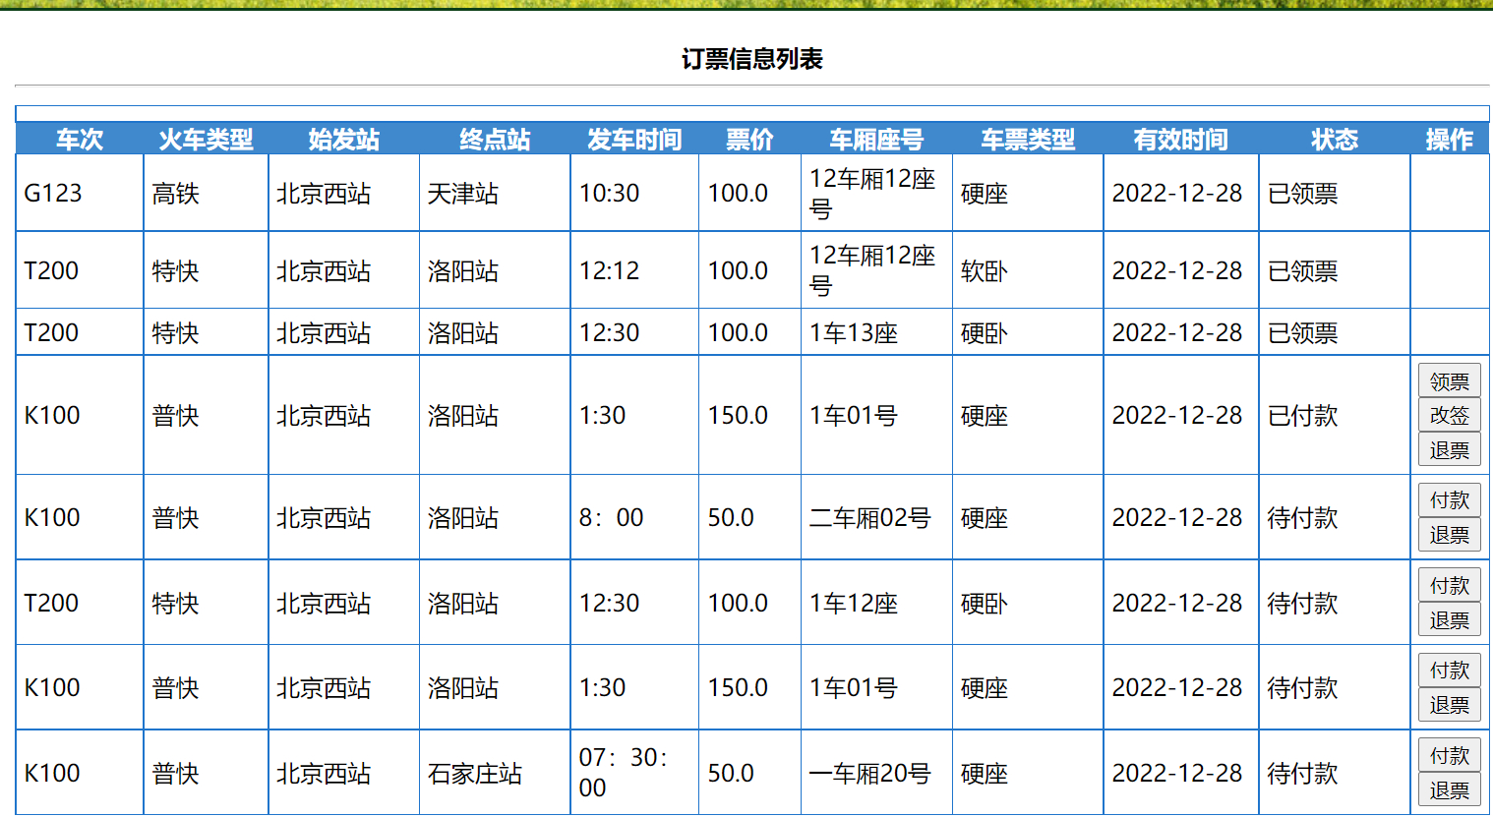The height and width of the screenshot is (817, 1493).
Task: Click 付款 for the 石家庄站 K100 ticket
Action: point(1450,755)
